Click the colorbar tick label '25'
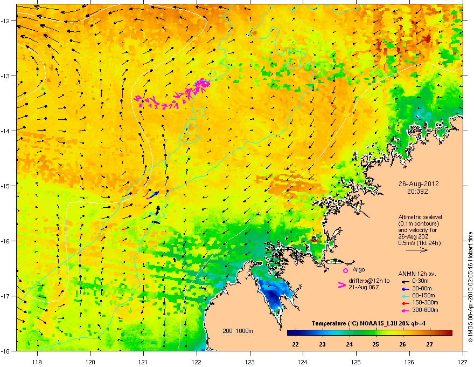 376,344
